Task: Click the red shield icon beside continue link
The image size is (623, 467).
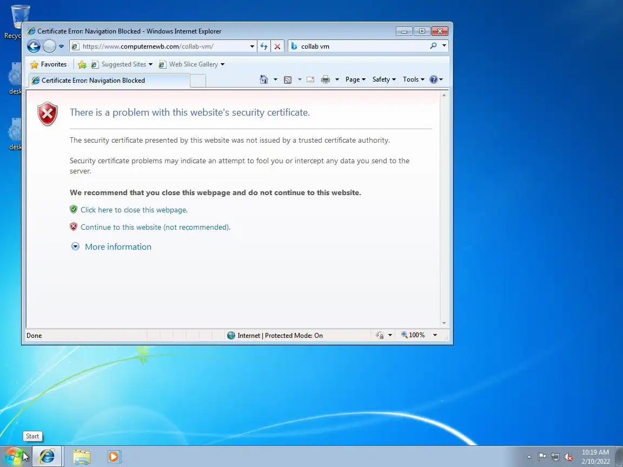Action: click(x=74, y=227)
